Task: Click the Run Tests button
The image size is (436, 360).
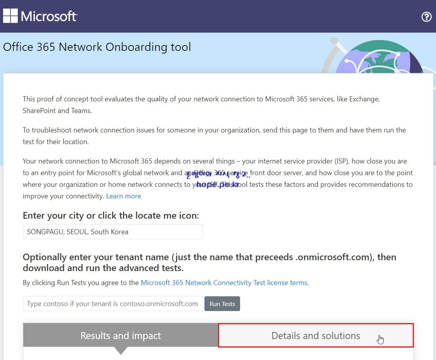Action: [x=222, y=304]
